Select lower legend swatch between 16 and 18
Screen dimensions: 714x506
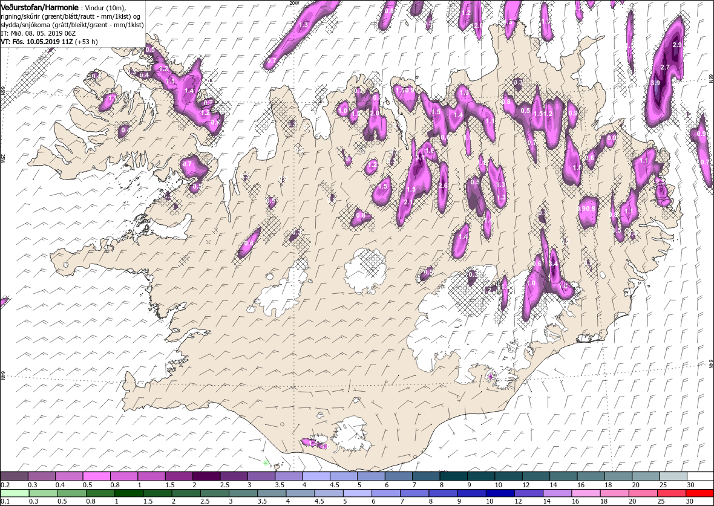586,493
